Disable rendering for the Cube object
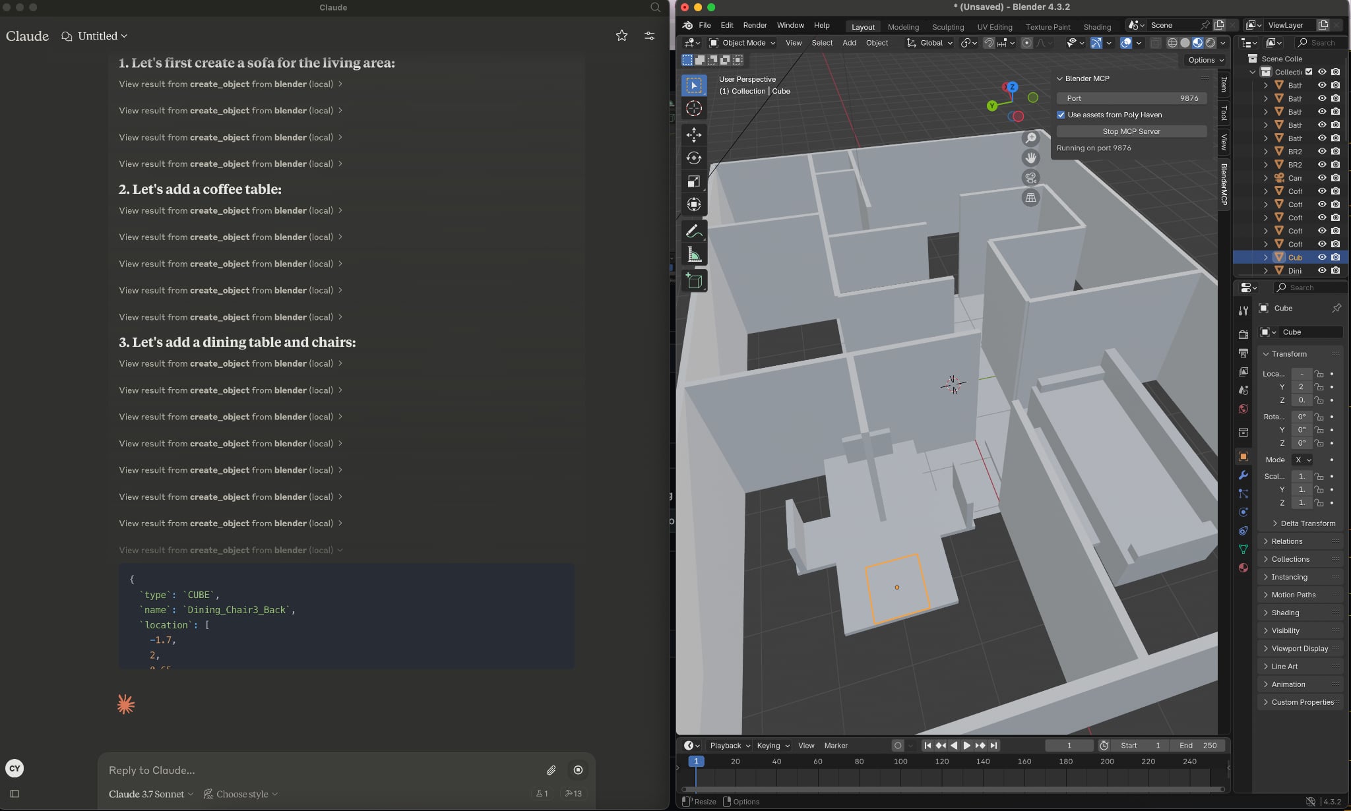The height and width of the screenshot is (811, 1351). [x=1336, y=257]
